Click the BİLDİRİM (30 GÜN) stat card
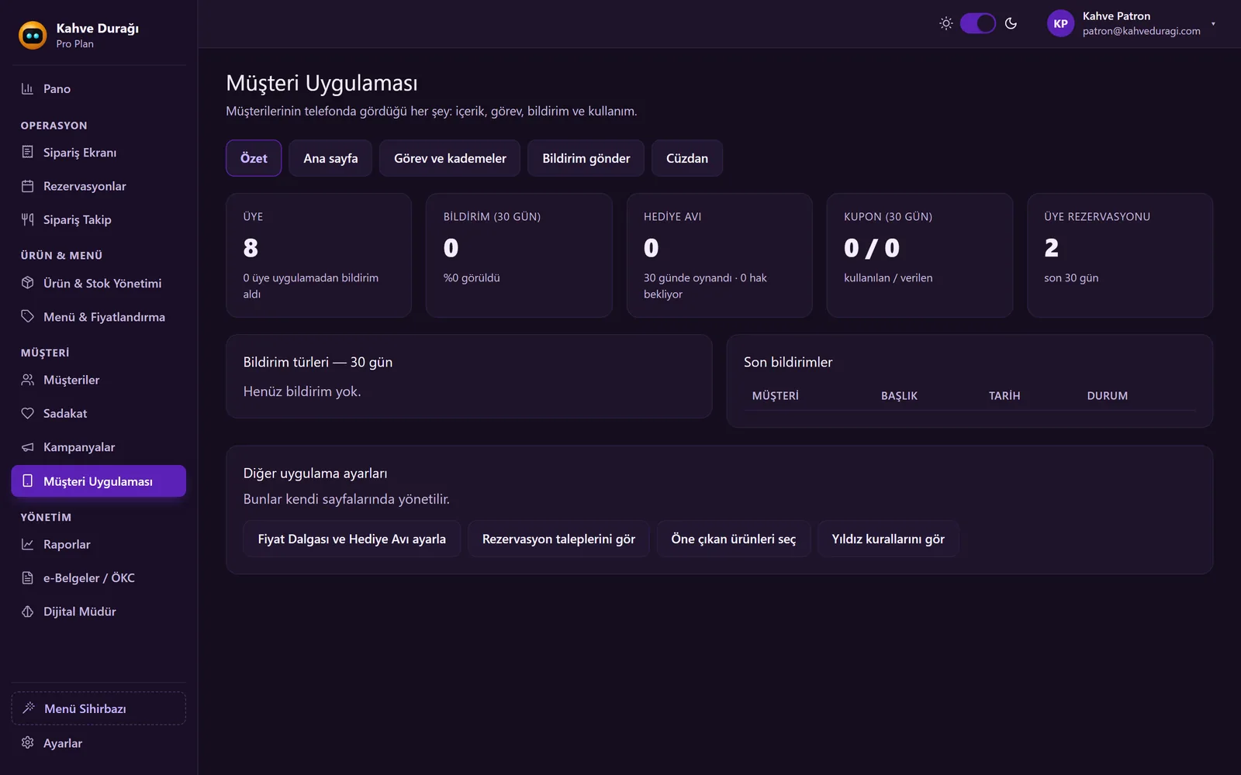The height and width of the screenshot is (775, 1241). coord(519,255)
